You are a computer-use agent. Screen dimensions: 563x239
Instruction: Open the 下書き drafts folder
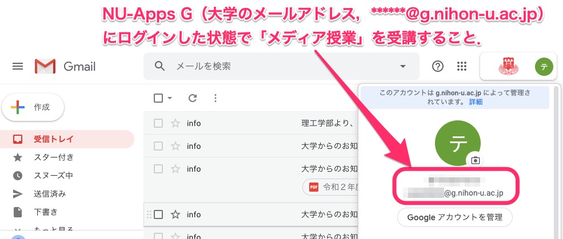point(46,212)
